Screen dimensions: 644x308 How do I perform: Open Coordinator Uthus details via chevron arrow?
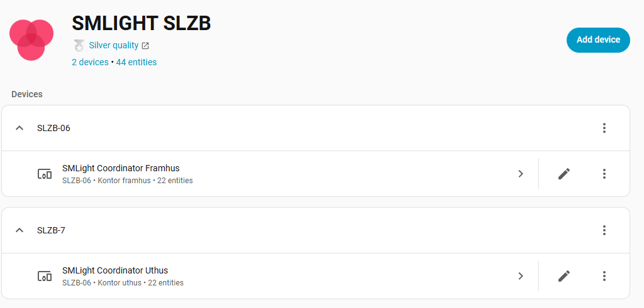521,276
